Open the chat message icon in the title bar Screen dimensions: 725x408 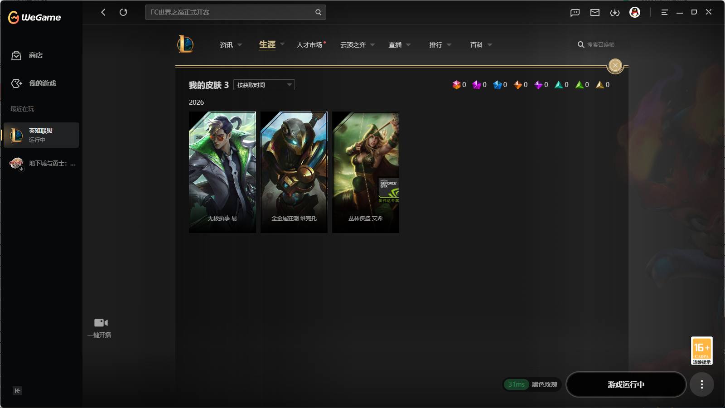pos(575,13)
